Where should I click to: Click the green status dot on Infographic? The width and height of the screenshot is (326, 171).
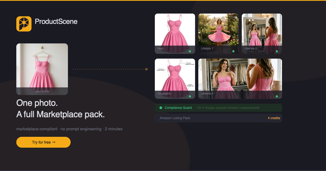[190, 96]
